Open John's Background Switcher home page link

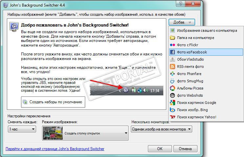coord(55,149)
